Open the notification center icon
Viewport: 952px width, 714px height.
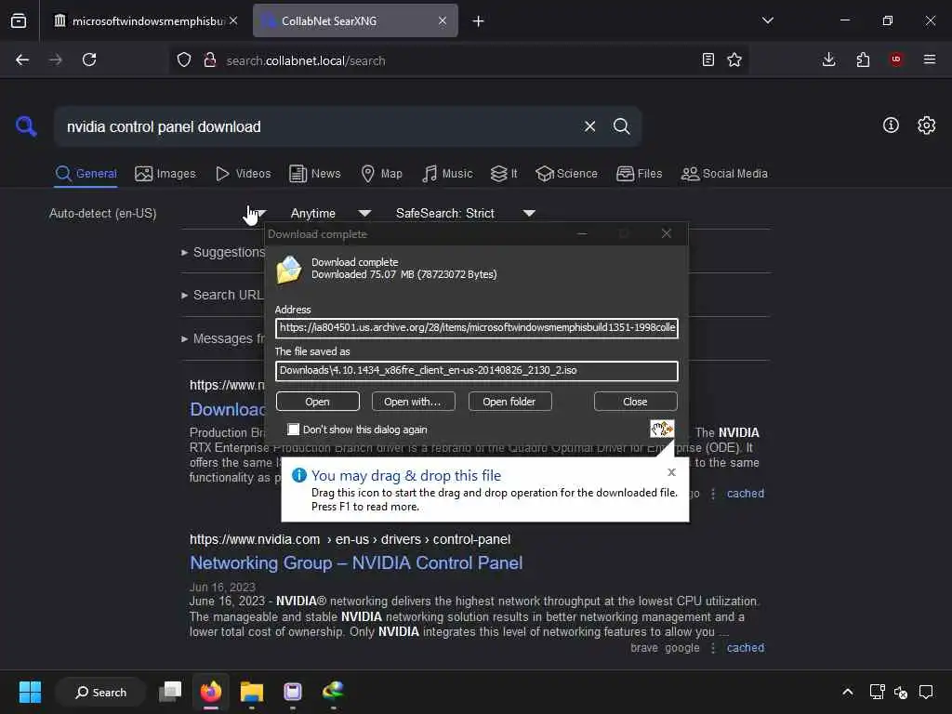pyautogui.click(x=926, y=692)
